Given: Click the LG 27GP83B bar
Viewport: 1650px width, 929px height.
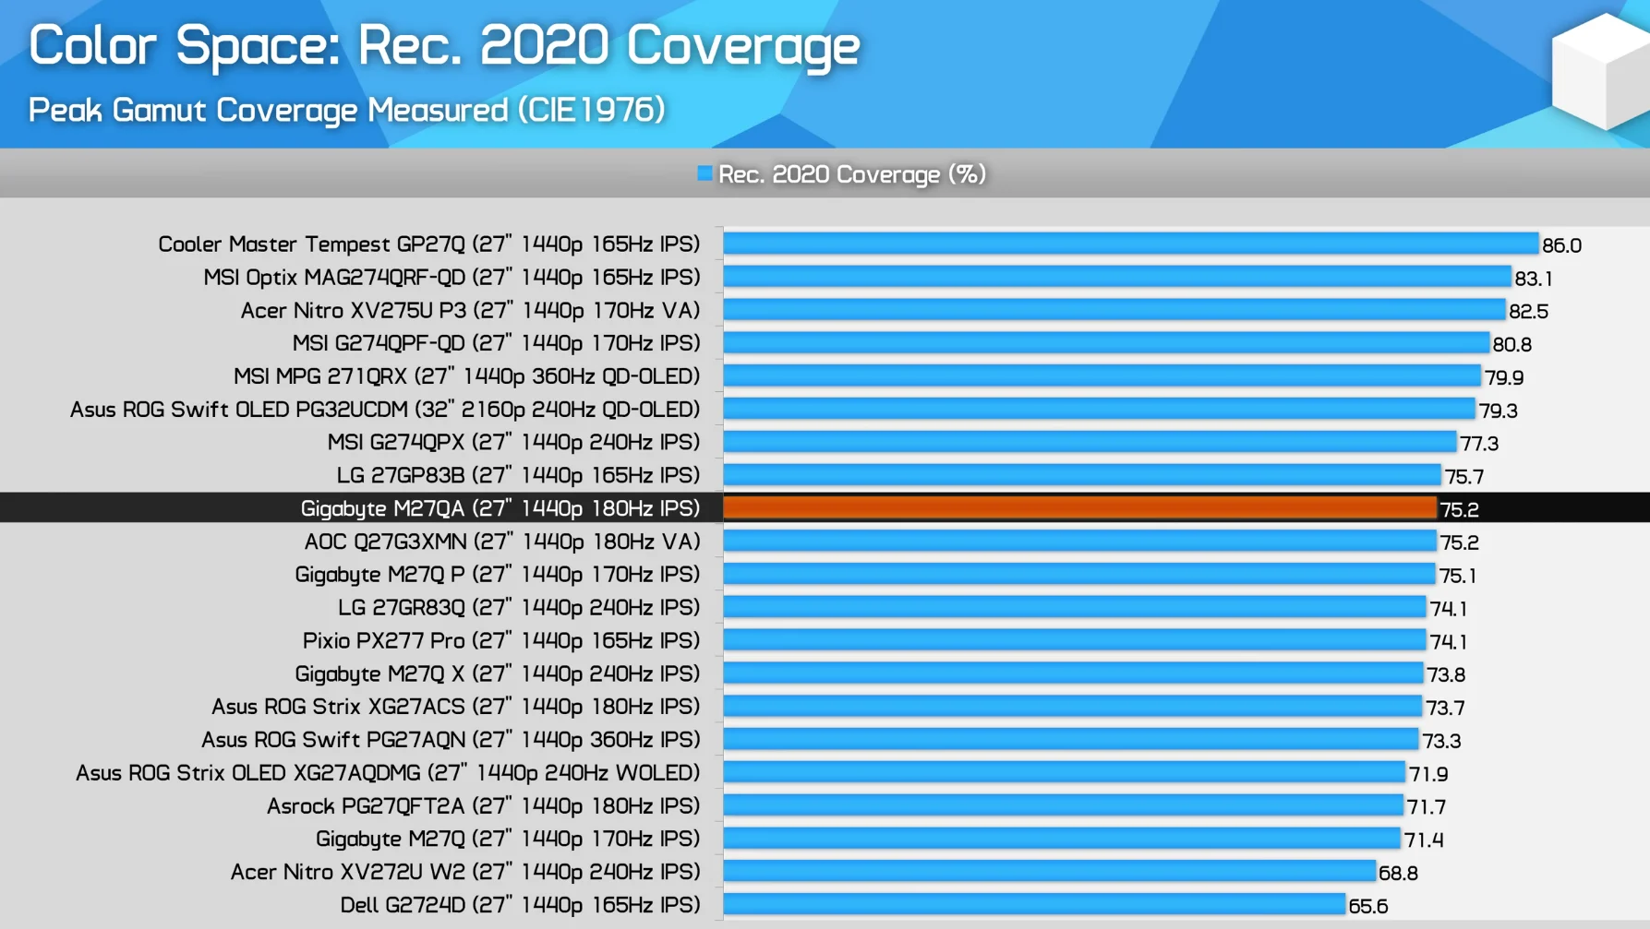Looking at the screenshot, I should 1082,475.
